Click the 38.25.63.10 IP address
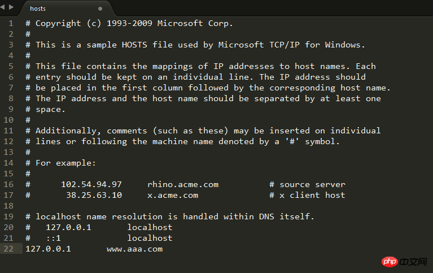Viewport: 433px width, 273px height. (x=94, y=195)
